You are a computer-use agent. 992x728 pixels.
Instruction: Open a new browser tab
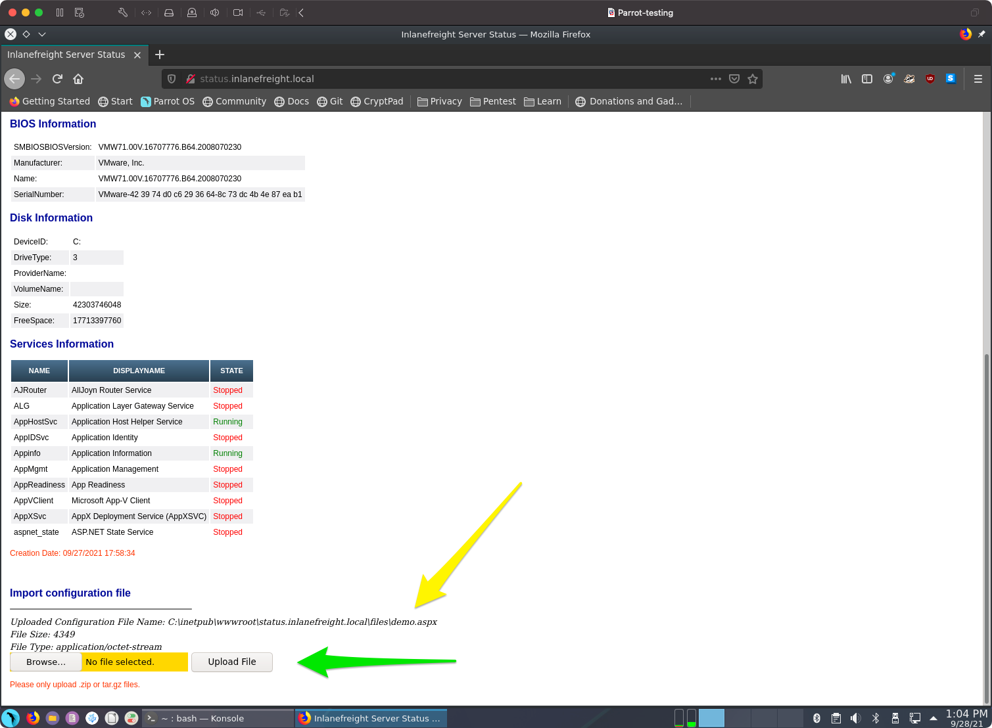[x=160, y=55]
